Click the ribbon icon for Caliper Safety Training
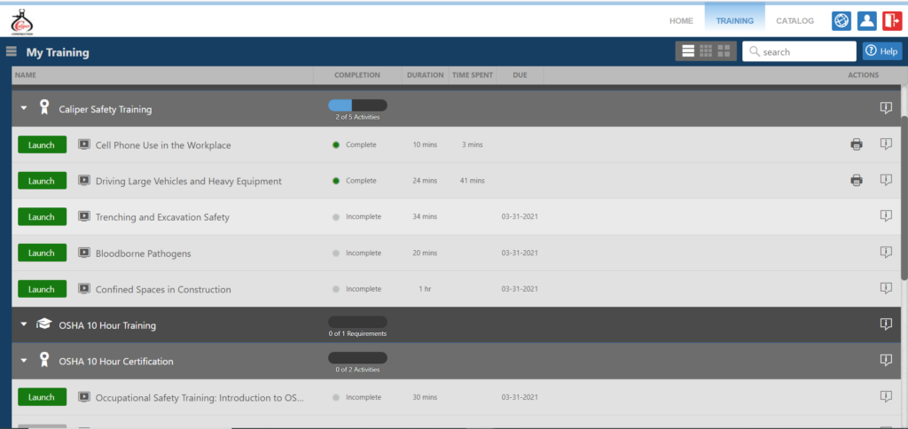The image size is (908, 429). click(x=44, y=107)
